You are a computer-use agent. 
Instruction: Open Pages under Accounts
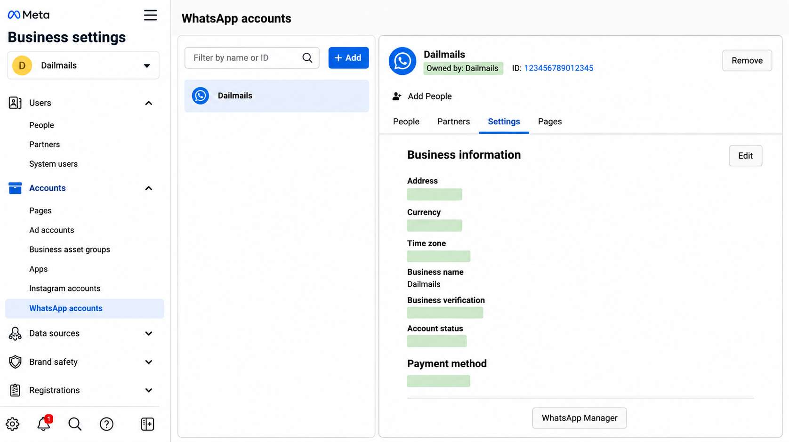click(40, 210)
